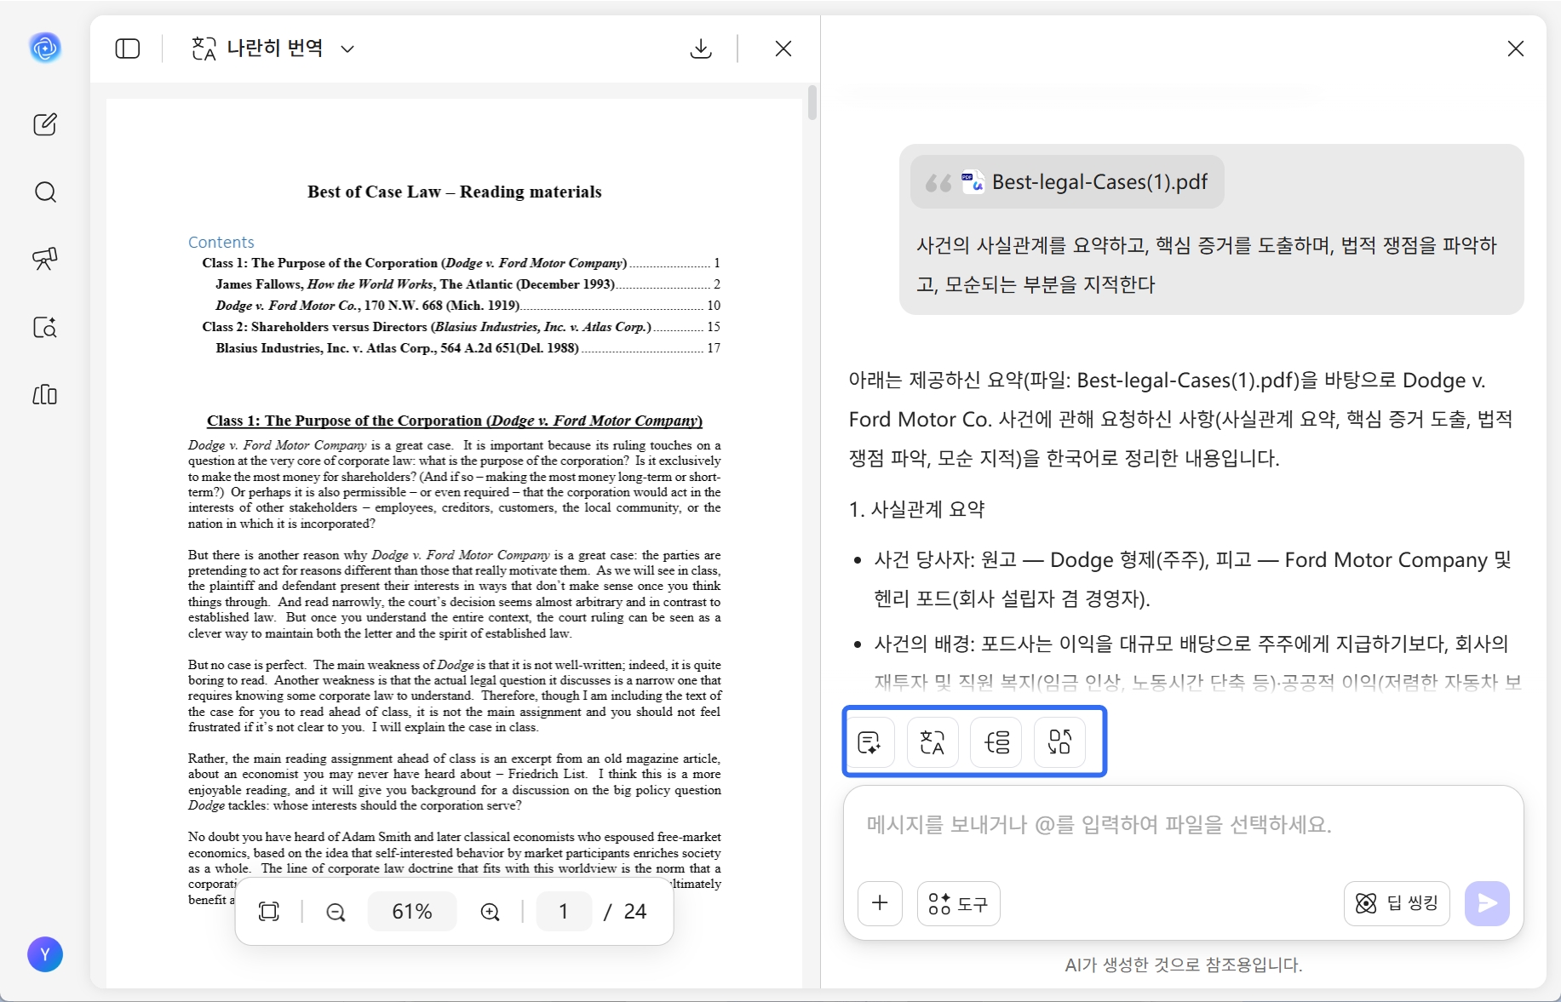The width and height of the screenshot is (1561, 1002).
Task: Close the chat panel
Action: (1516, 49)
